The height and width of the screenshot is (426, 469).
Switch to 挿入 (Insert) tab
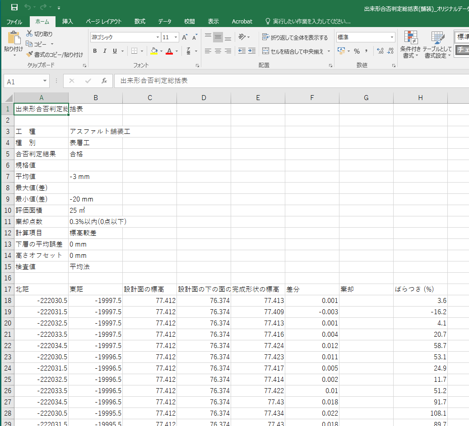(x=68, y=22)
